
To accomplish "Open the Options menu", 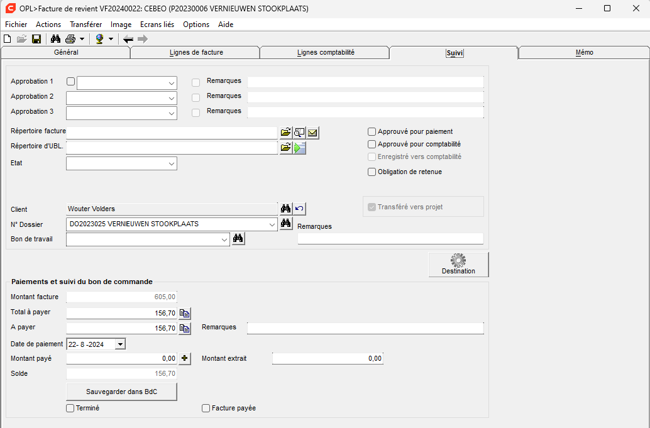I will [196, 25].
